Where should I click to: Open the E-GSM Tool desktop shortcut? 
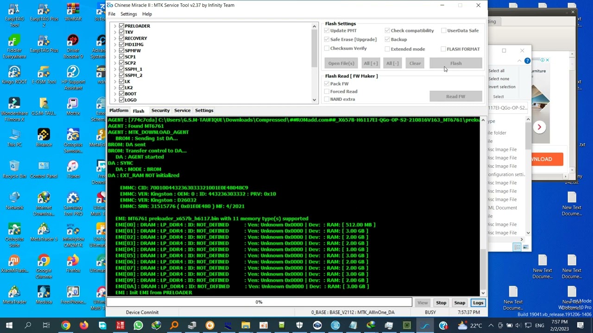(44, 75)
